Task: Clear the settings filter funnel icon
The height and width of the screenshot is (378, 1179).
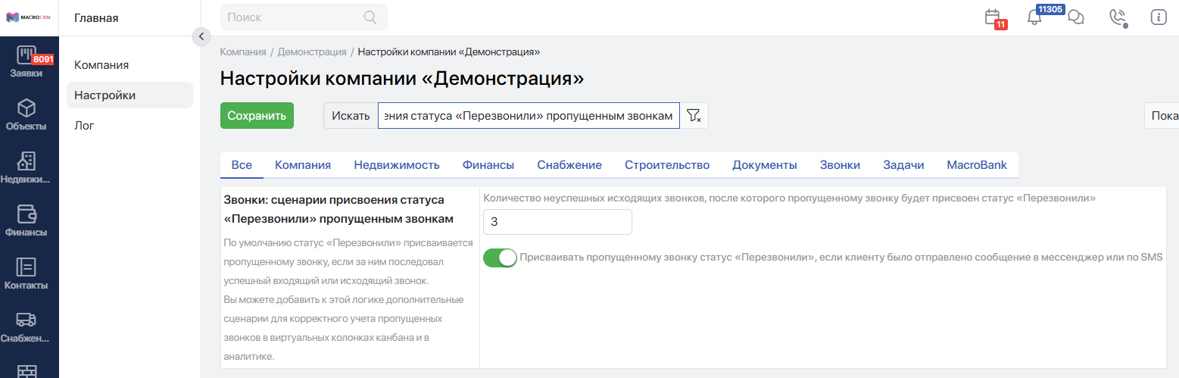Action: click(x=694, y=116)
